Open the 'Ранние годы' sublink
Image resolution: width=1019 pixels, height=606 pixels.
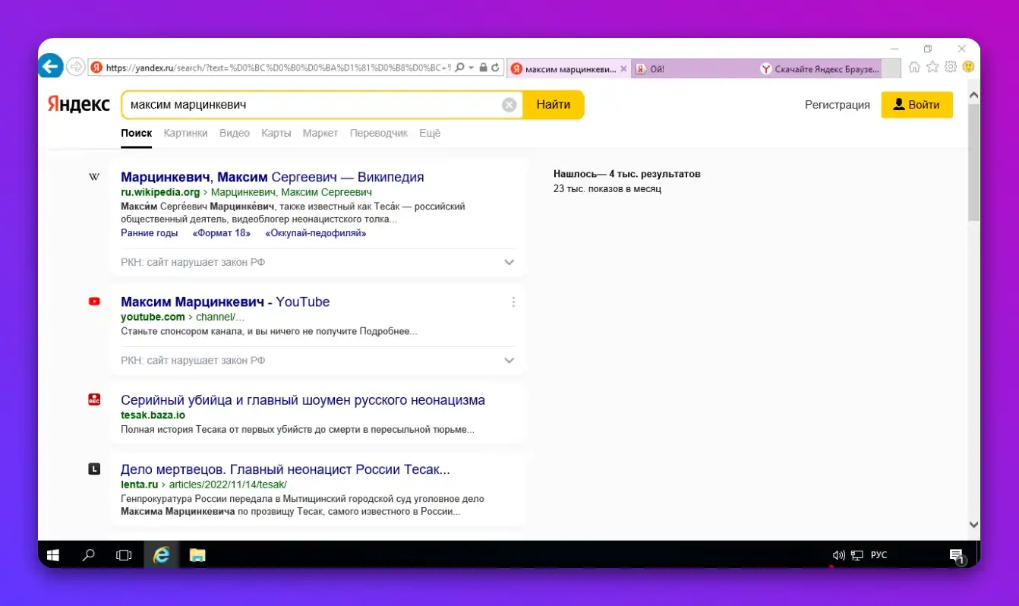[x=150, y=233]
